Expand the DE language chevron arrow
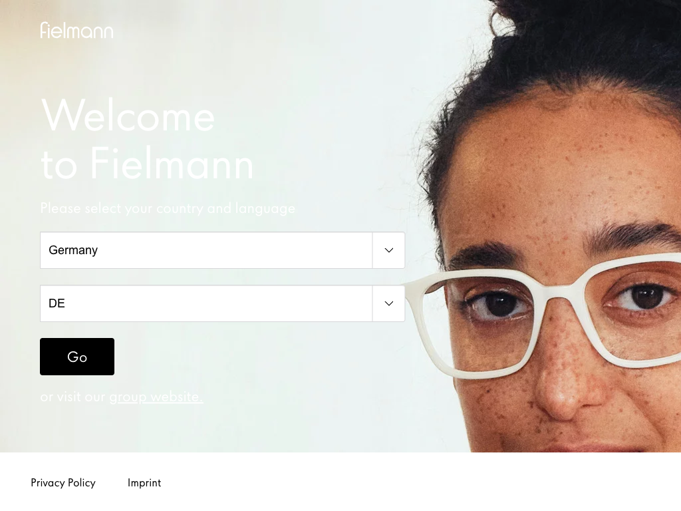681x511 pixels. click(x=388, y=303)
